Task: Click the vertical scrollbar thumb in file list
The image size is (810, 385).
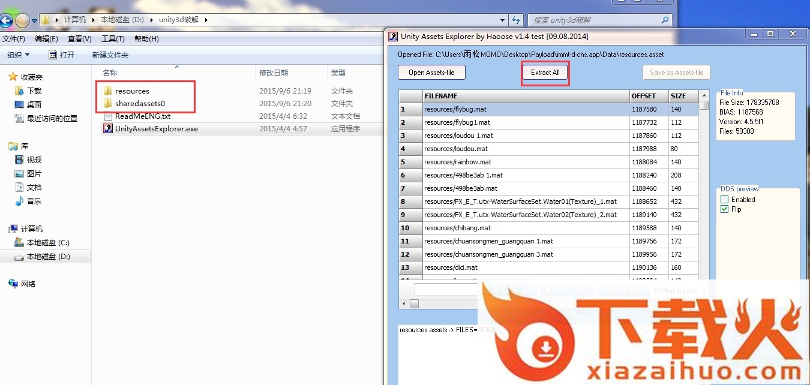Action: tap(704, 105)
